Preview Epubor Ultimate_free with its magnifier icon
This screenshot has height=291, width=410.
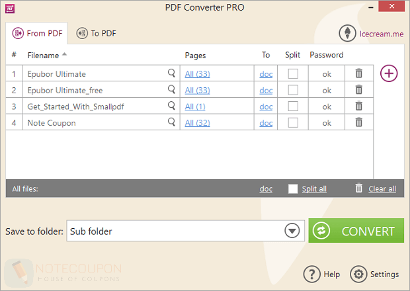point(171,89)
